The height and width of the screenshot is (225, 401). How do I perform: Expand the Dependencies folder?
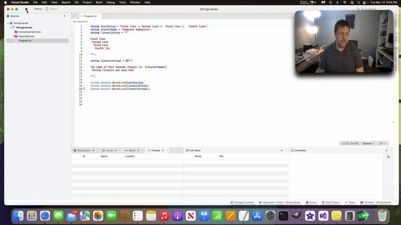(x=13, y=36)
